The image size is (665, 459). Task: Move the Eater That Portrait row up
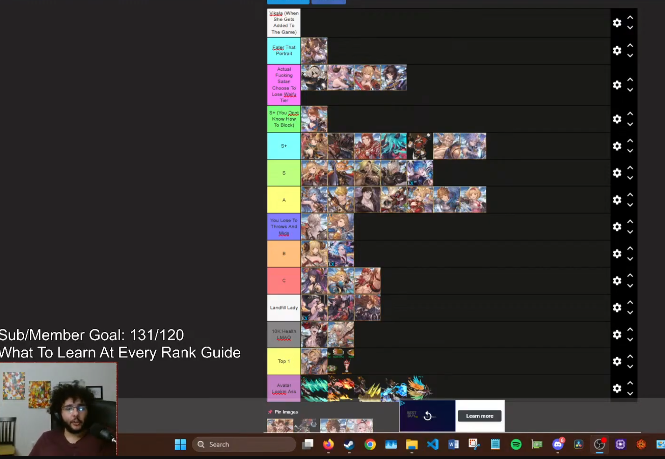[630, 45]
